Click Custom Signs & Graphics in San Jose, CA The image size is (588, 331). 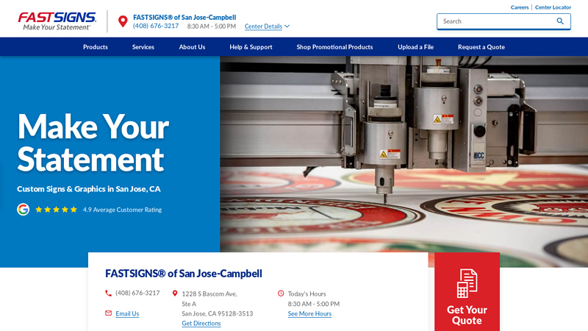pyautogui.click(x=88, y=189)
